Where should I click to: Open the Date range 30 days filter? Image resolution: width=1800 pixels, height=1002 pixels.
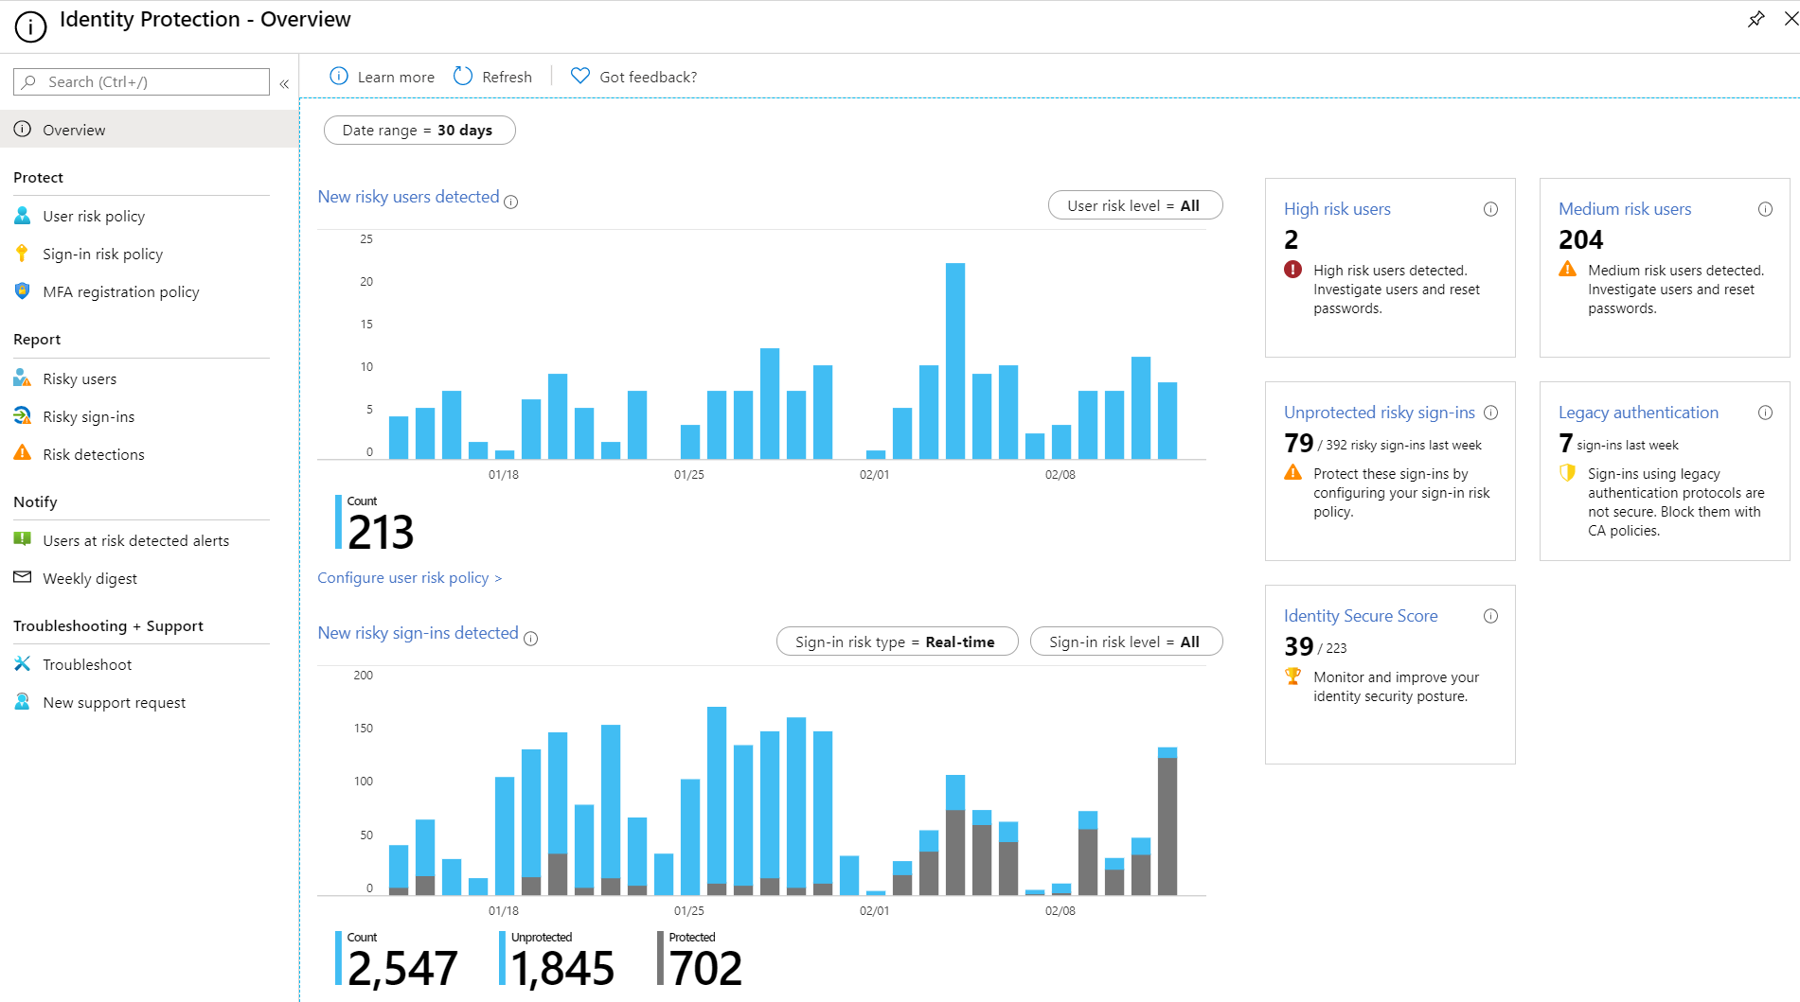coord(419,130)
